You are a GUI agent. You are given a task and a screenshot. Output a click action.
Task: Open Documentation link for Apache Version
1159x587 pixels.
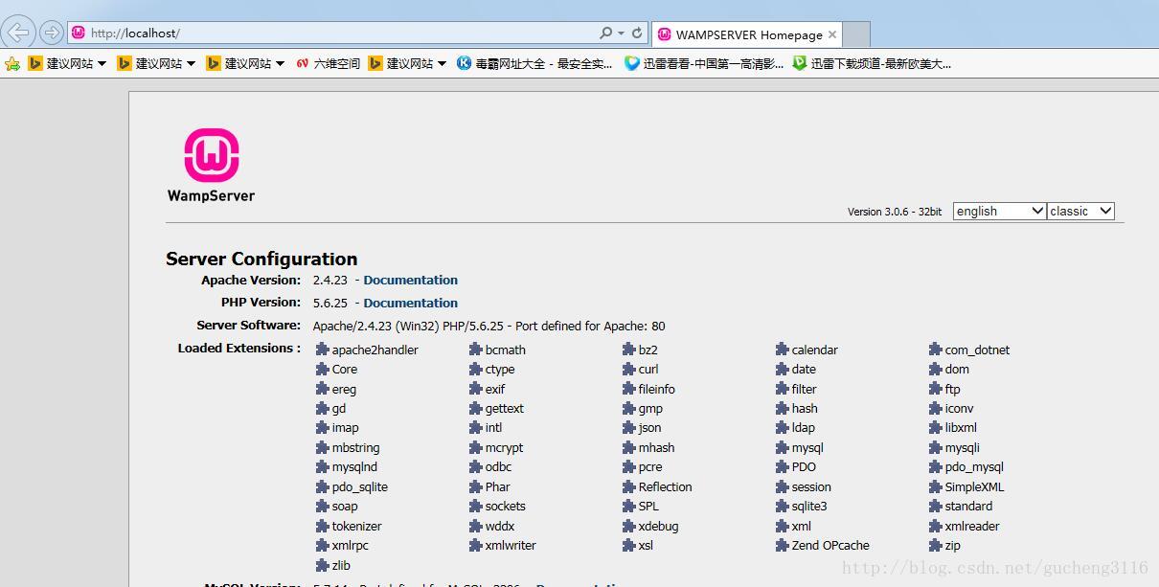(411, 280)
